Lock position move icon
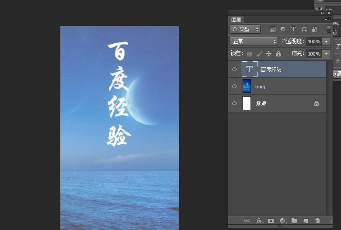The image size is (341, 230). pyautogui.click(x=268, y=53)
